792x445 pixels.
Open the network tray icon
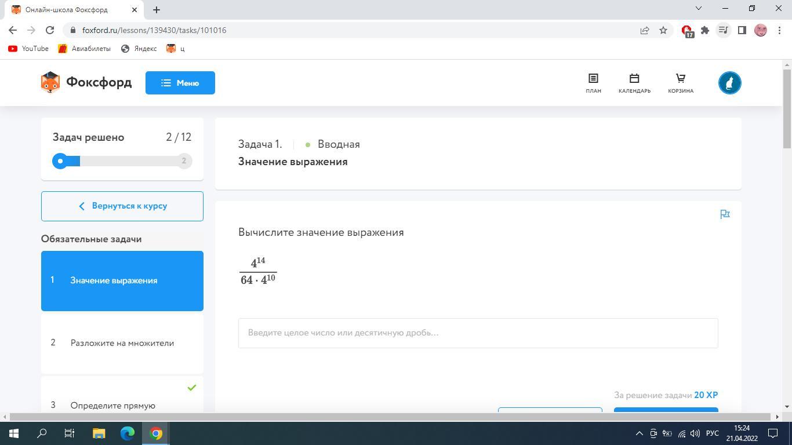681,433
